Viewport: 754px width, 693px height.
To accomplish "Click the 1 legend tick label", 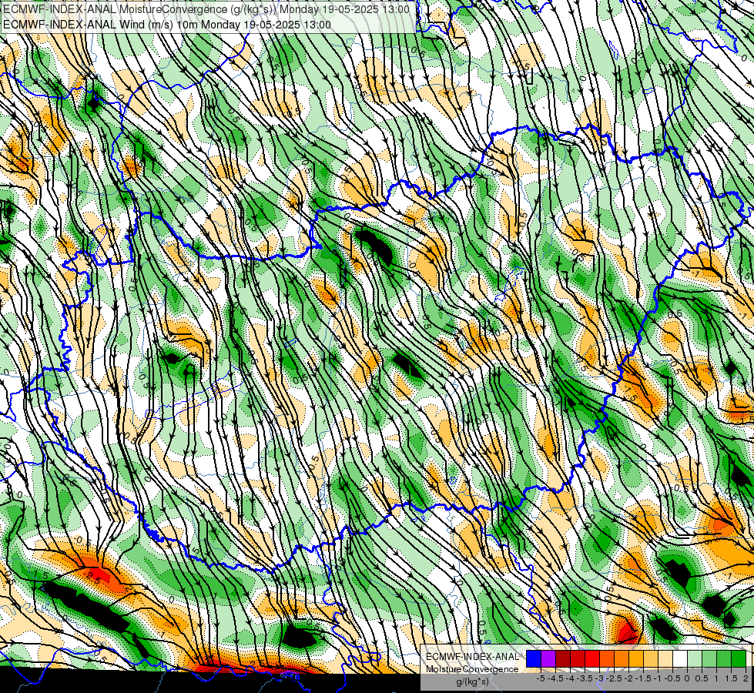I will [x=716, y=678].
